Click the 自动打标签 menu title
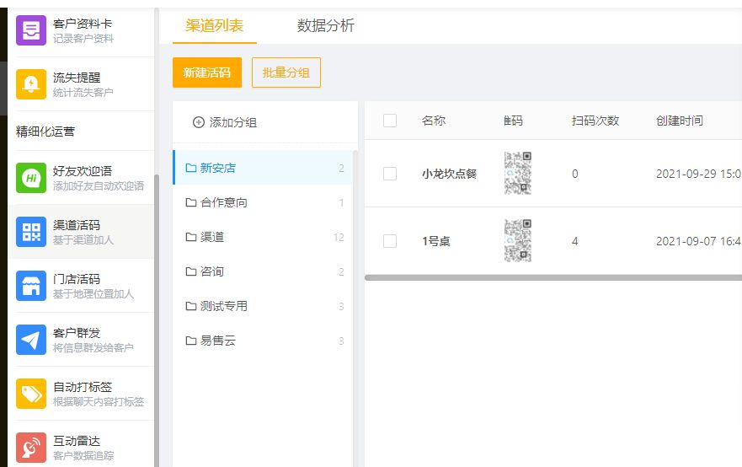This screenshot has height=467, width=742. [x=83, y=387]
